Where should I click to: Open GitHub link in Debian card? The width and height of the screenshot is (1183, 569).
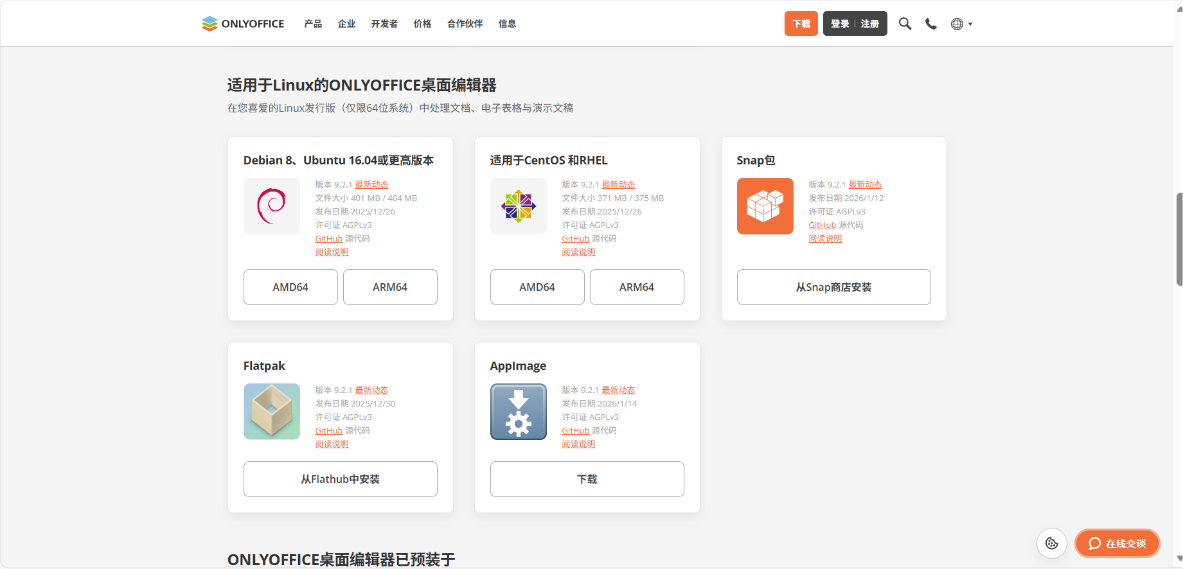coord(328,239)
